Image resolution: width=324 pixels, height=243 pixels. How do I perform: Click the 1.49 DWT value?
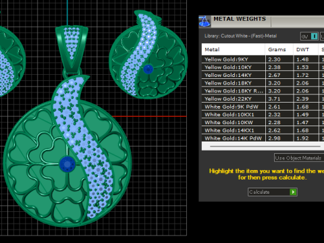click(302, 115)
